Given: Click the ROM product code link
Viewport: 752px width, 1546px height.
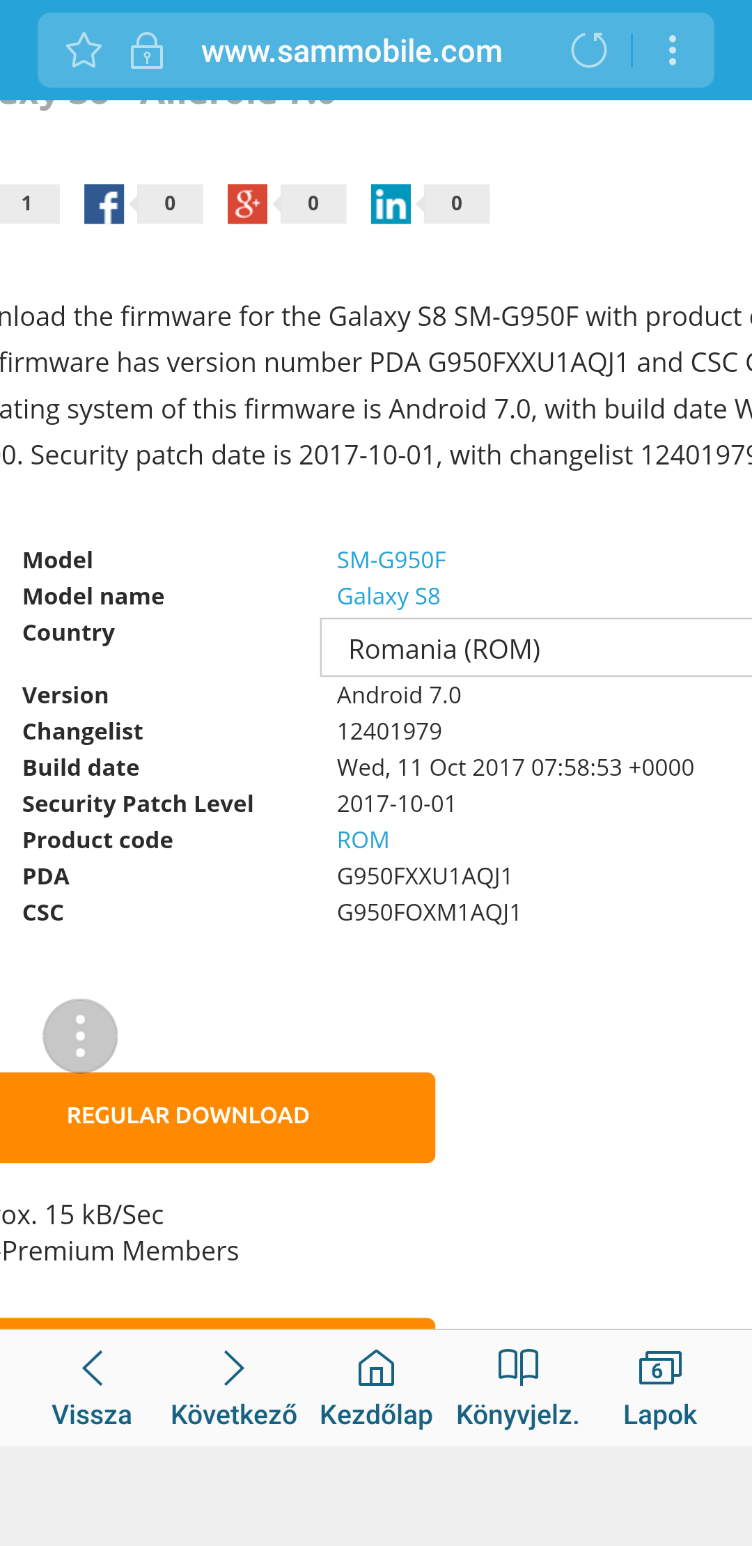Looking at the screenshot, I should 363,840.
